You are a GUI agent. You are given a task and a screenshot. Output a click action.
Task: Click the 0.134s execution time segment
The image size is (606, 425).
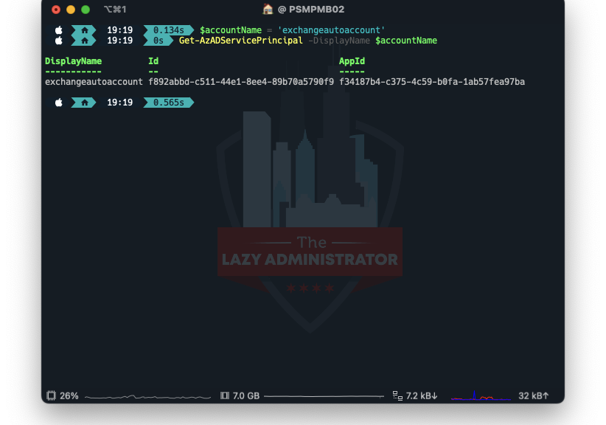point(169,30)
